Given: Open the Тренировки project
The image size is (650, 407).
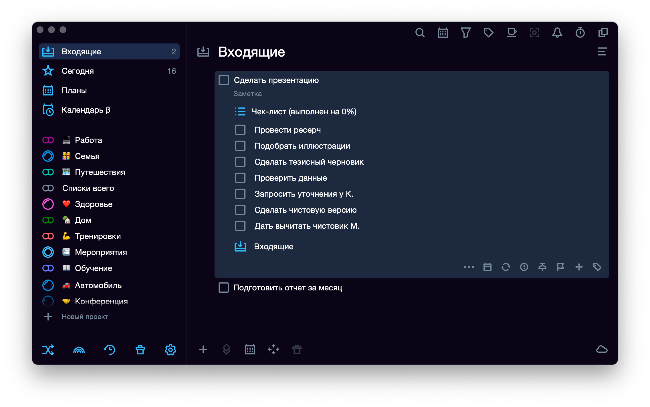Looking at the screenshot, I should pyautogui.click(x=109, y=236).
